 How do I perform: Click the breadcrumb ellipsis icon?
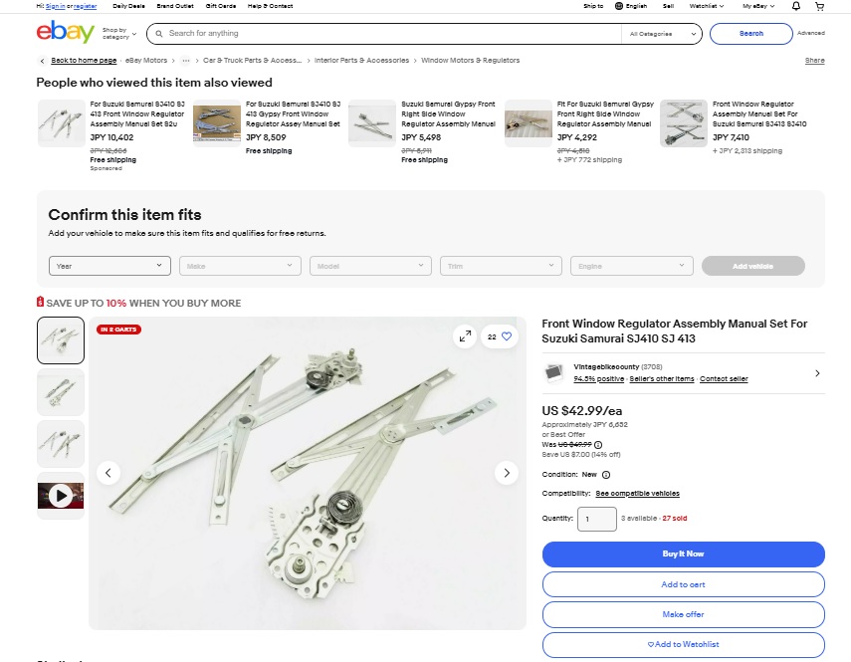tap(185, 61)
